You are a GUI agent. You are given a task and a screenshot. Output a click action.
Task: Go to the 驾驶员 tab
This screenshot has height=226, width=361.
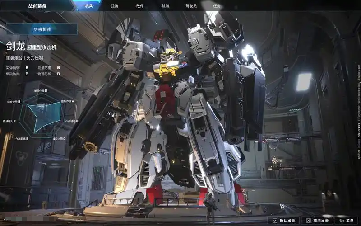pos(191,6)
